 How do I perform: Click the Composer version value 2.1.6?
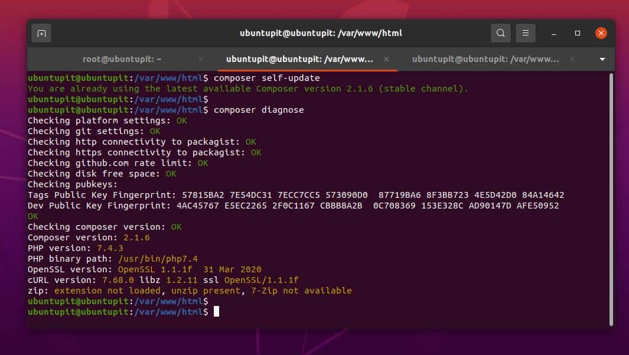click(136, 237)
